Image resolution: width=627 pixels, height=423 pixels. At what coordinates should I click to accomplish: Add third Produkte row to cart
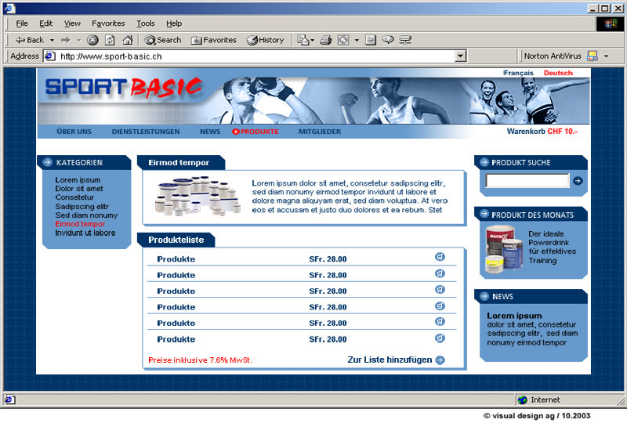tap(440, 290)
